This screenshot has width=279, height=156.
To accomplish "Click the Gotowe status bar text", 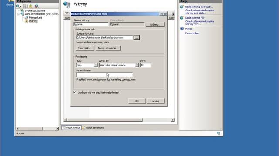I will coord(20,133).
